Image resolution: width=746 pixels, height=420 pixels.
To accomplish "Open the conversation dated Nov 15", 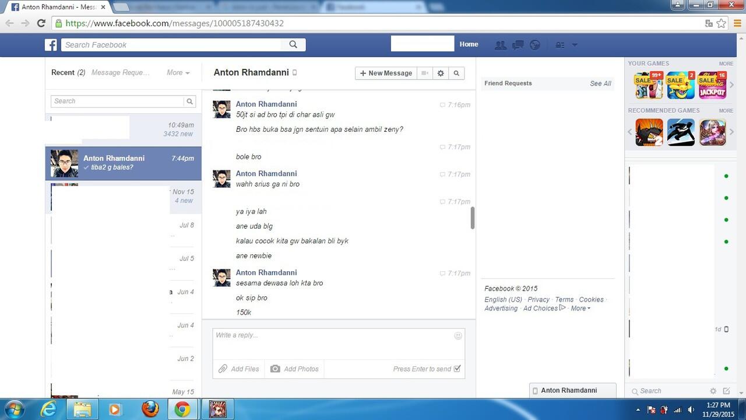I will point(124,197).
